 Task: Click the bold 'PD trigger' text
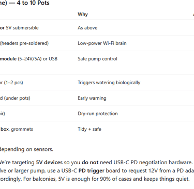(91, 170)
